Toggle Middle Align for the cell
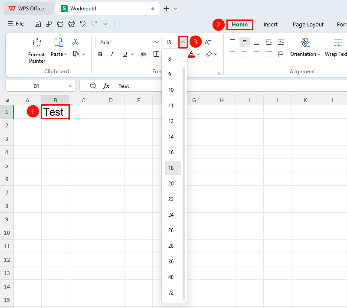The height and width of the screenshot is (308, 347). click(x=245, y=42)
